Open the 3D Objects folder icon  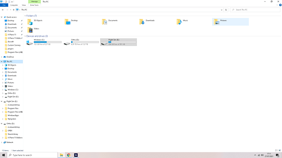[30, 22]
